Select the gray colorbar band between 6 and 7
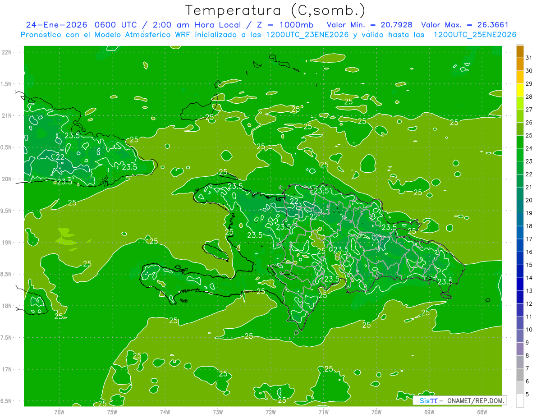The height and width of the screenshot is (418, 541). [520, 375]
